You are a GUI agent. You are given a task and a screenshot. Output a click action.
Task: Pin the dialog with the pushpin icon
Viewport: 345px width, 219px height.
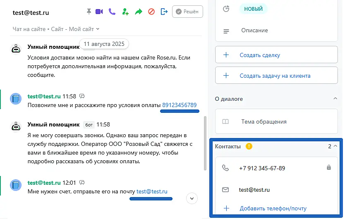pyautogui.click(x=89, y=12)
